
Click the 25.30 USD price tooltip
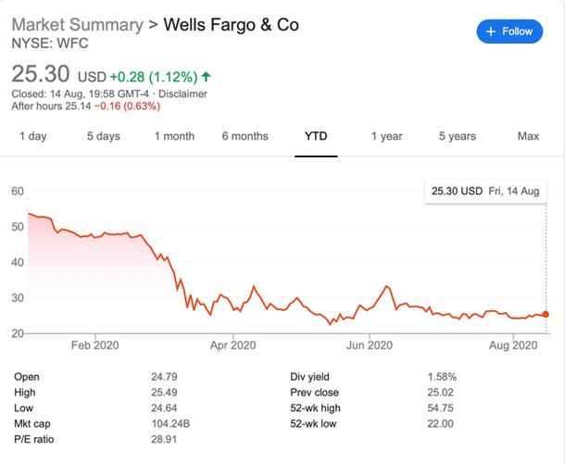tap(485, 191)
